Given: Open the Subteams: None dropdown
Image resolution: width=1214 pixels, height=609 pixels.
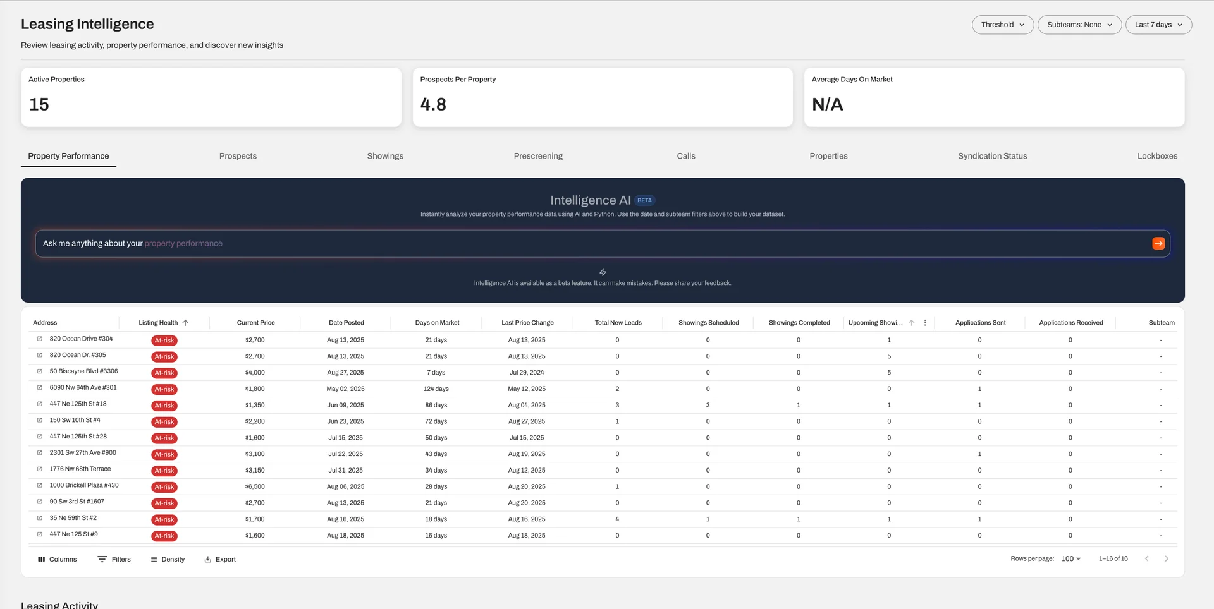Looking at the screenshot, I should [x=1079, y=25].
